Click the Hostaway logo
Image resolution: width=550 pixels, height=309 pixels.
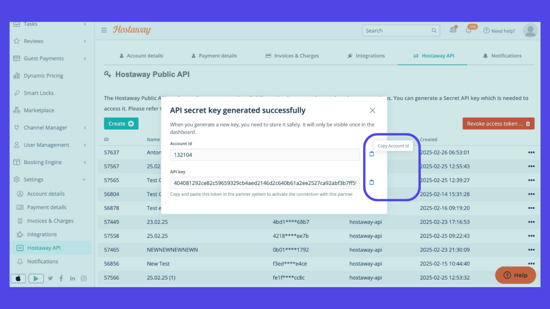(x=132, y=30)
